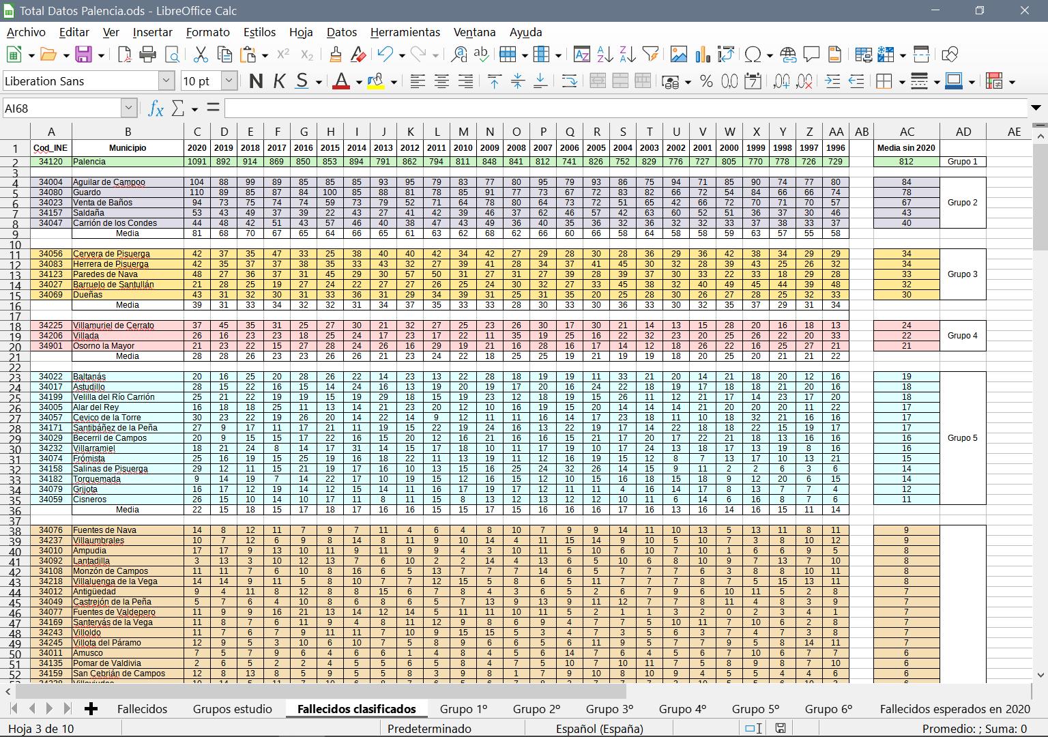Sort descending Z to A
This screenshot has width=1048, height=737.
point(628,55)
